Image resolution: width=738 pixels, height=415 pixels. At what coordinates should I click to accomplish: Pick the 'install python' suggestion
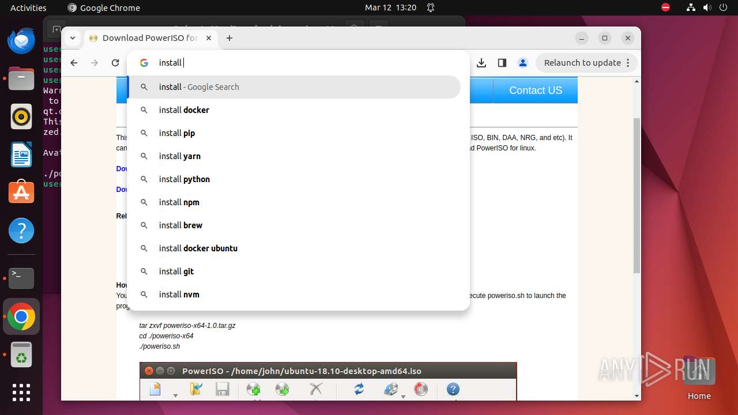(x=294, y=179)
